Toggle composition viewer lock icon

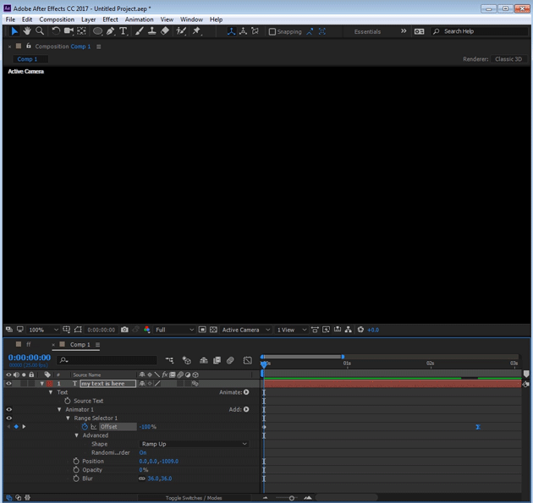pos(29,46)
